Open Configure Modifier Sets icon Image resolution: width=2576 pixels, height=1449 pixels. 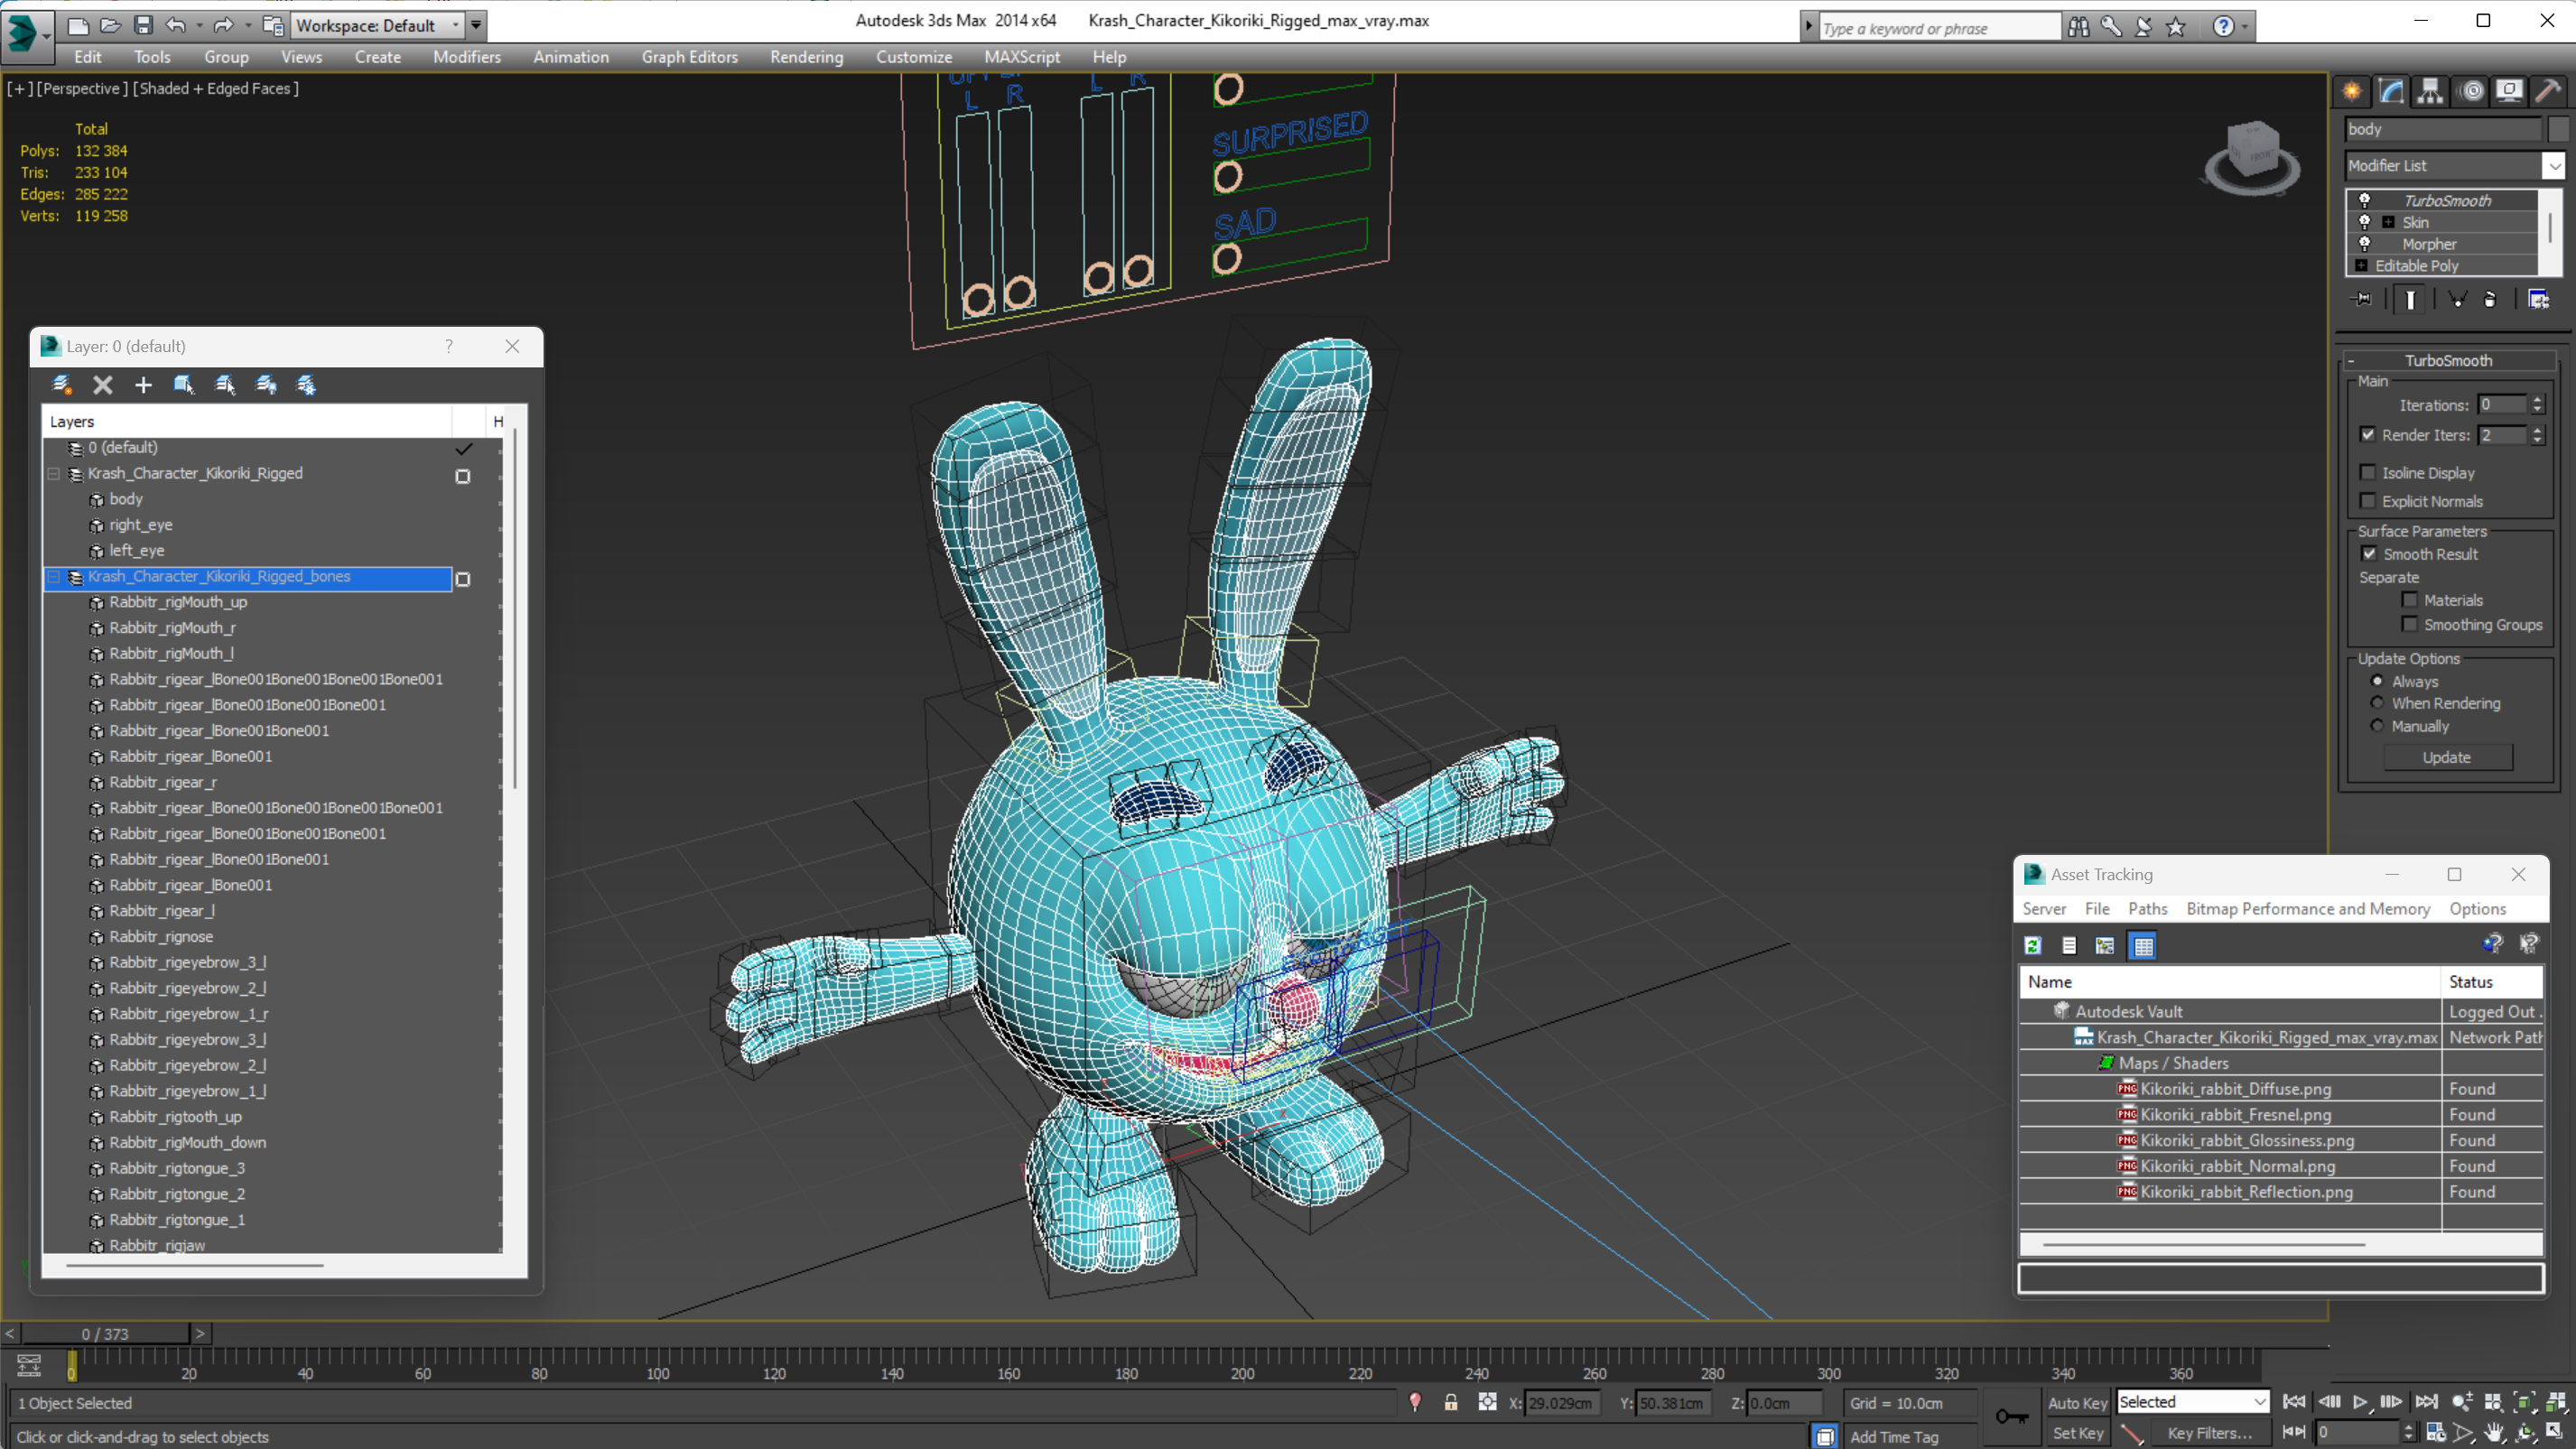click(2538, 299)
